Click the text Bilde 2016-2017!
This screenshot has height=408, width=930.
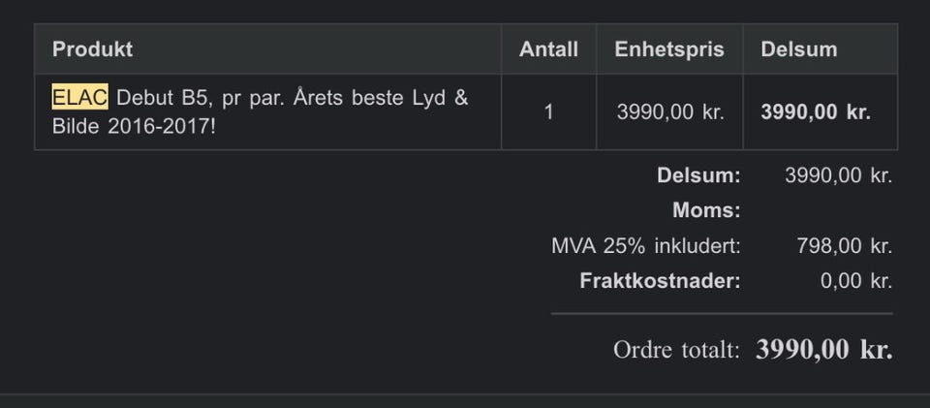[x=134, y=127]
